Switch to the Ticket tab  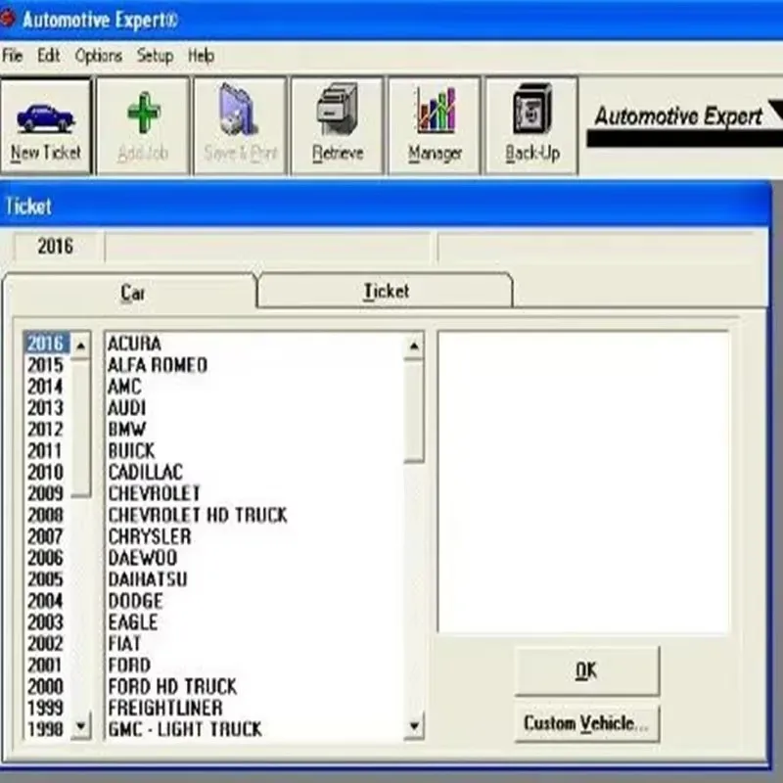tap(385, 291)
